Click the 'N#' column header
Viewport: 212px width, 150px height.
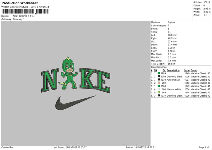click(x=155, y=70)
